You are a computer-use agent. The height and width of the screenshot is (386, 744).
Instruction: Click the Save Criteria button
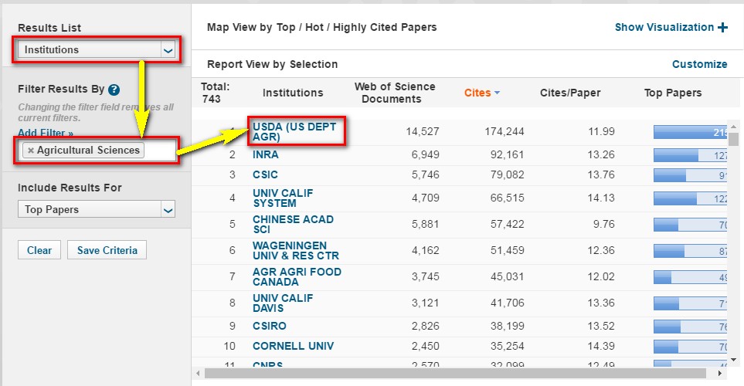[107, 250]
